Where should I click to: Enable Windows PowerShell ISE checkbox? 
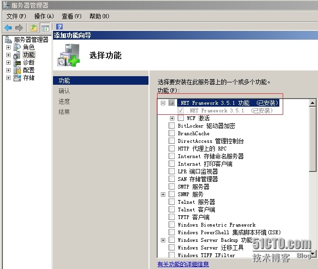coord(171,232)
